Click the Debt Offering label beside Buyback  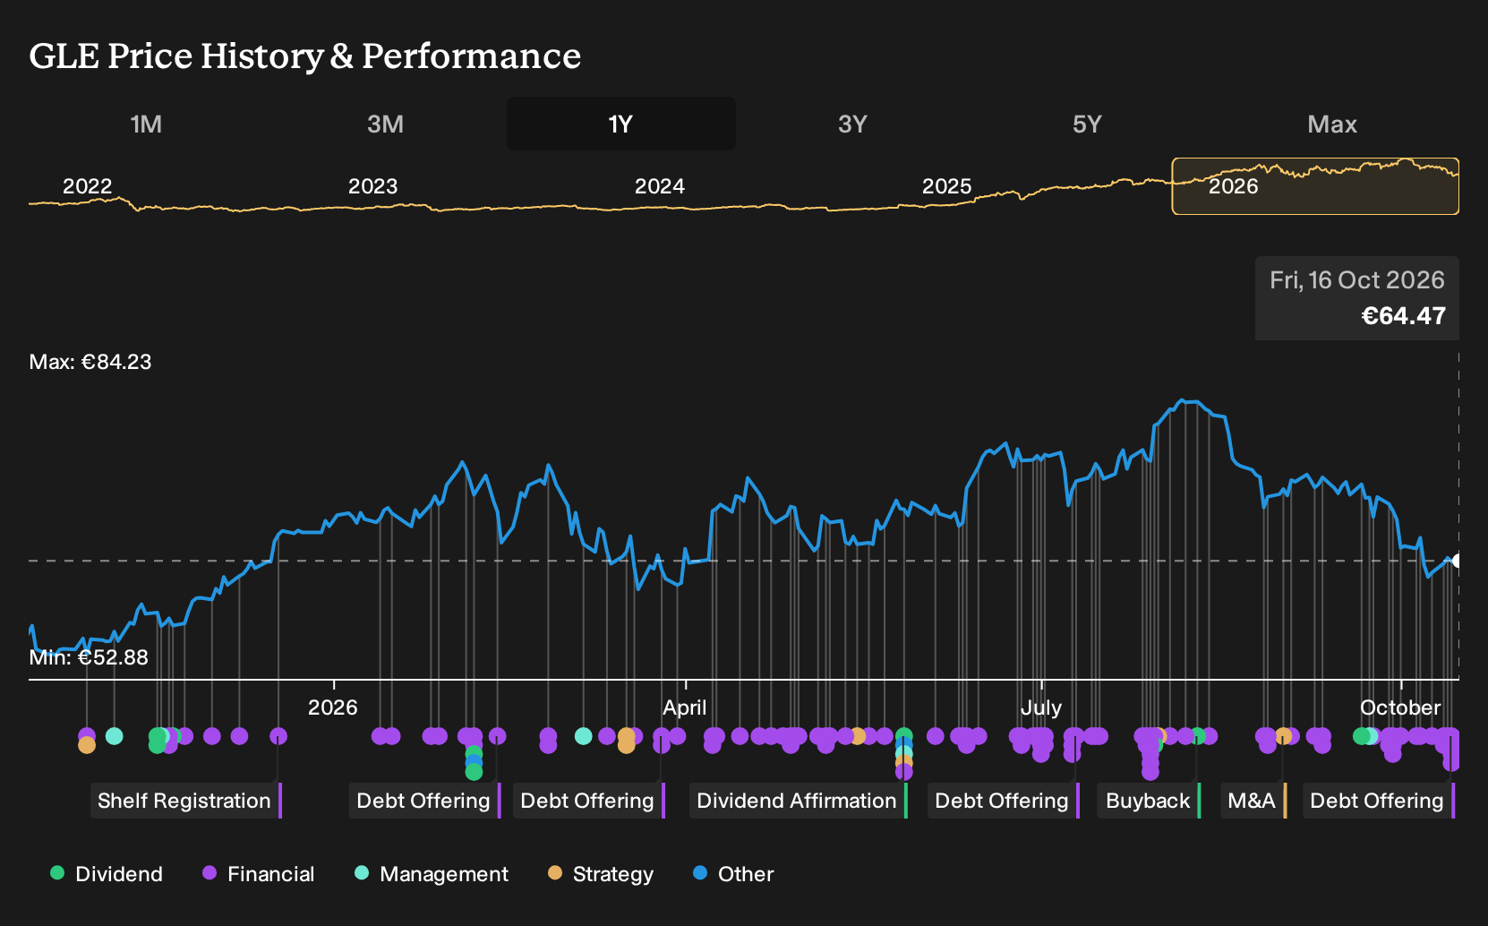[1003, 801]
